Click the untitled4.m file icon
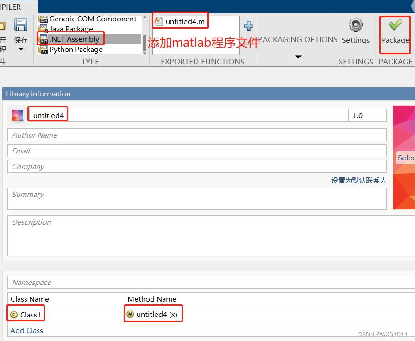Viewport: 415px width, 341px height. [x=158, y=20]
